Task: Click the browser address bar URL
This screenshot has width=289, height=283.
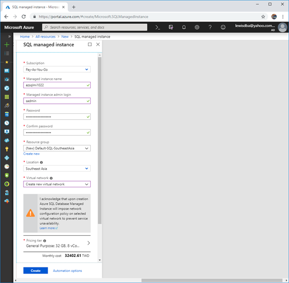Action: (x=93, y=17)
